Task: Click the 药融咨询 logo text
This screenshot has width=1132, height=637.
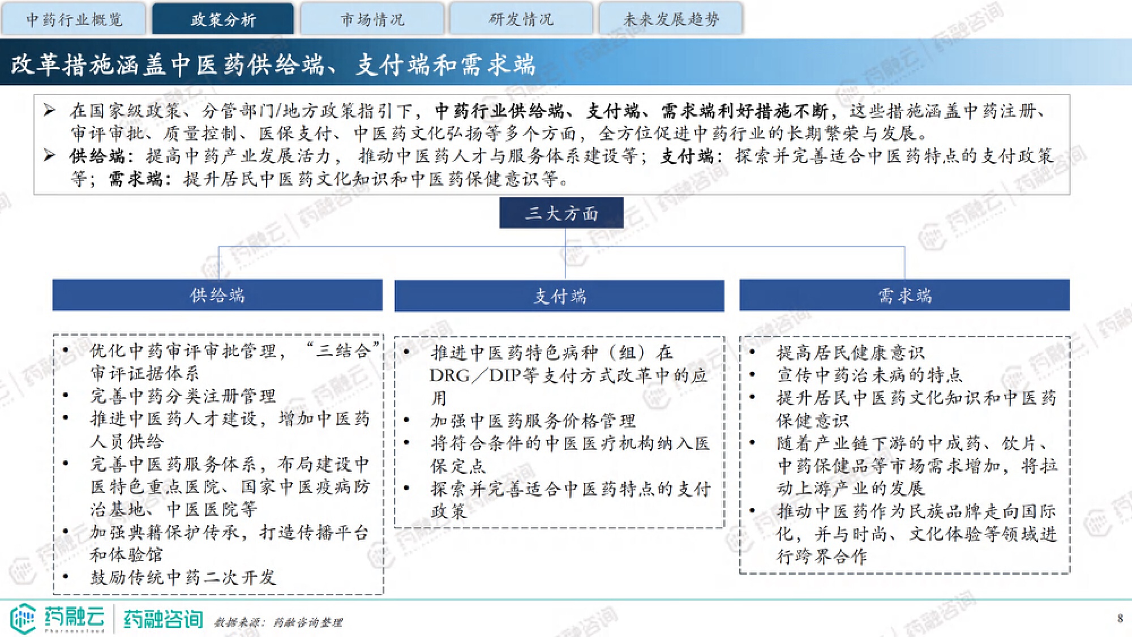Action: point(163,619)
